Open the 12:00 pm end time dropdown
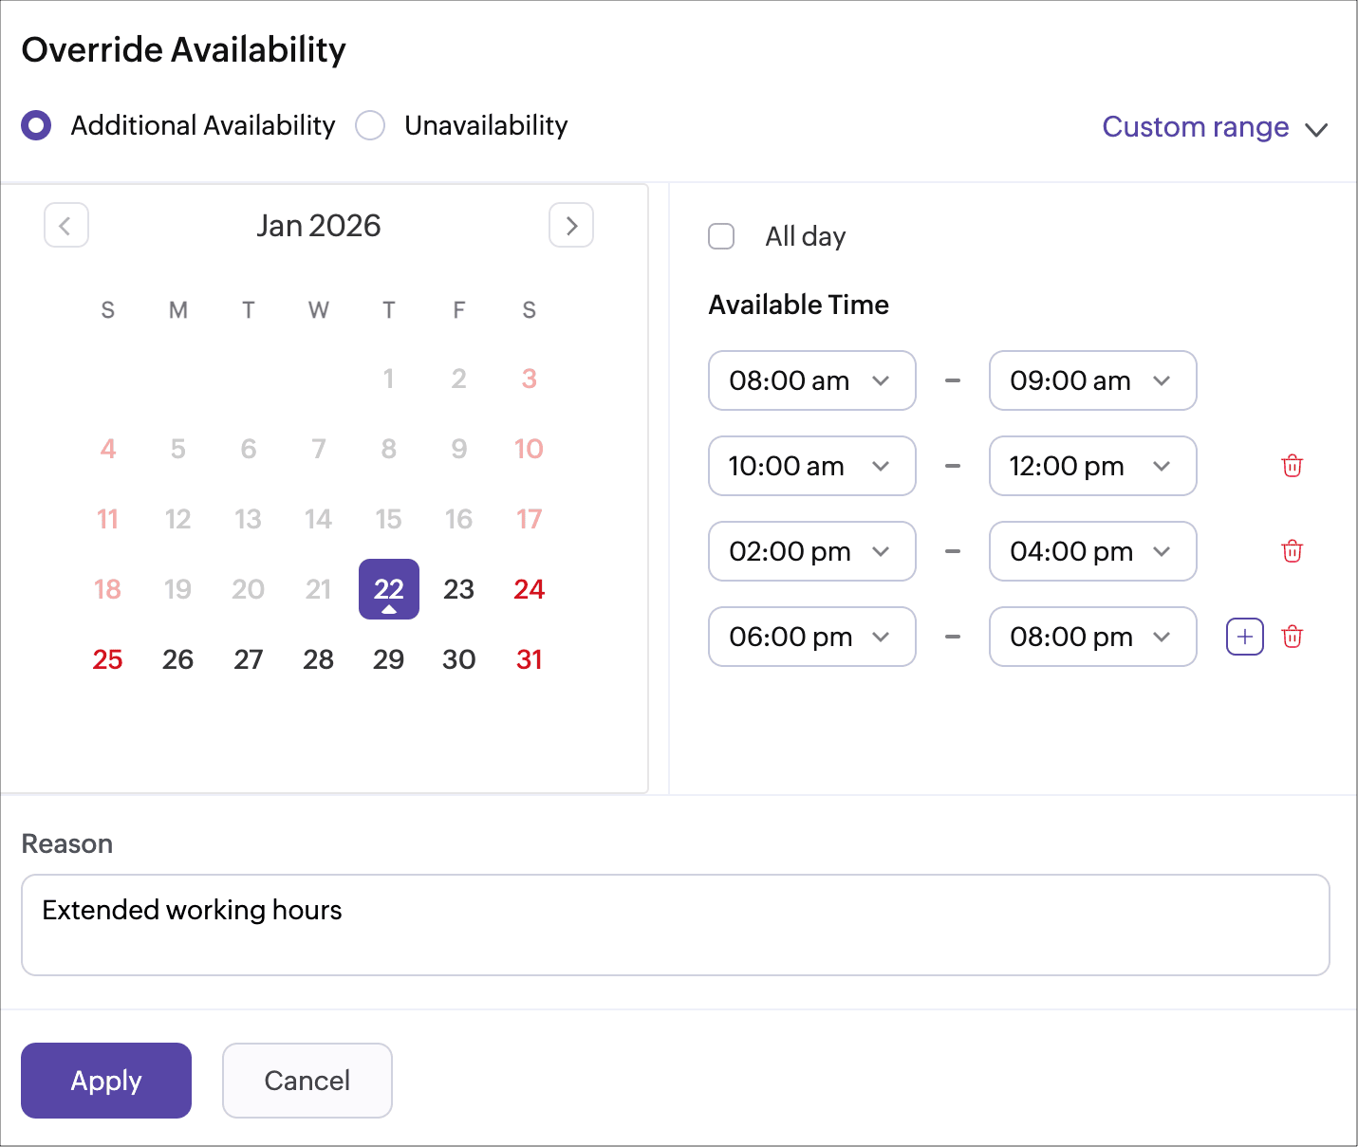Image resolution: width=1358 pixels, height=1147 pixels. [x=1092, y=466]
